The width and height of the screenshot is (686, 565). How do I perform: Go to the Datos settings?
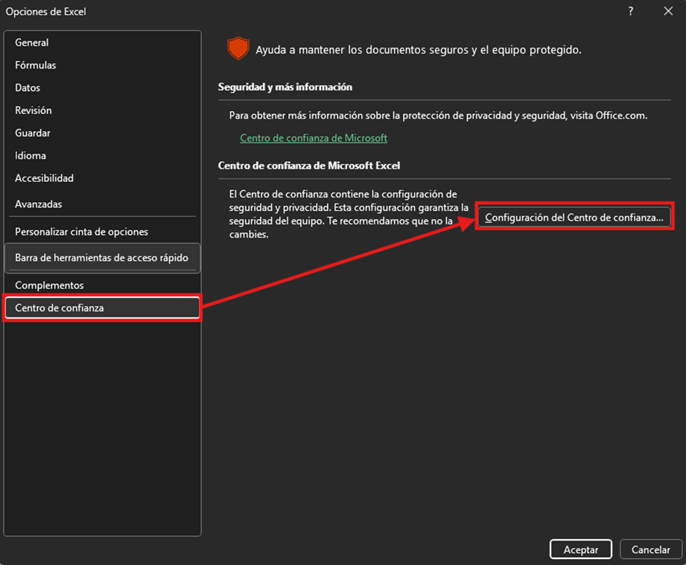click(28, 87)
